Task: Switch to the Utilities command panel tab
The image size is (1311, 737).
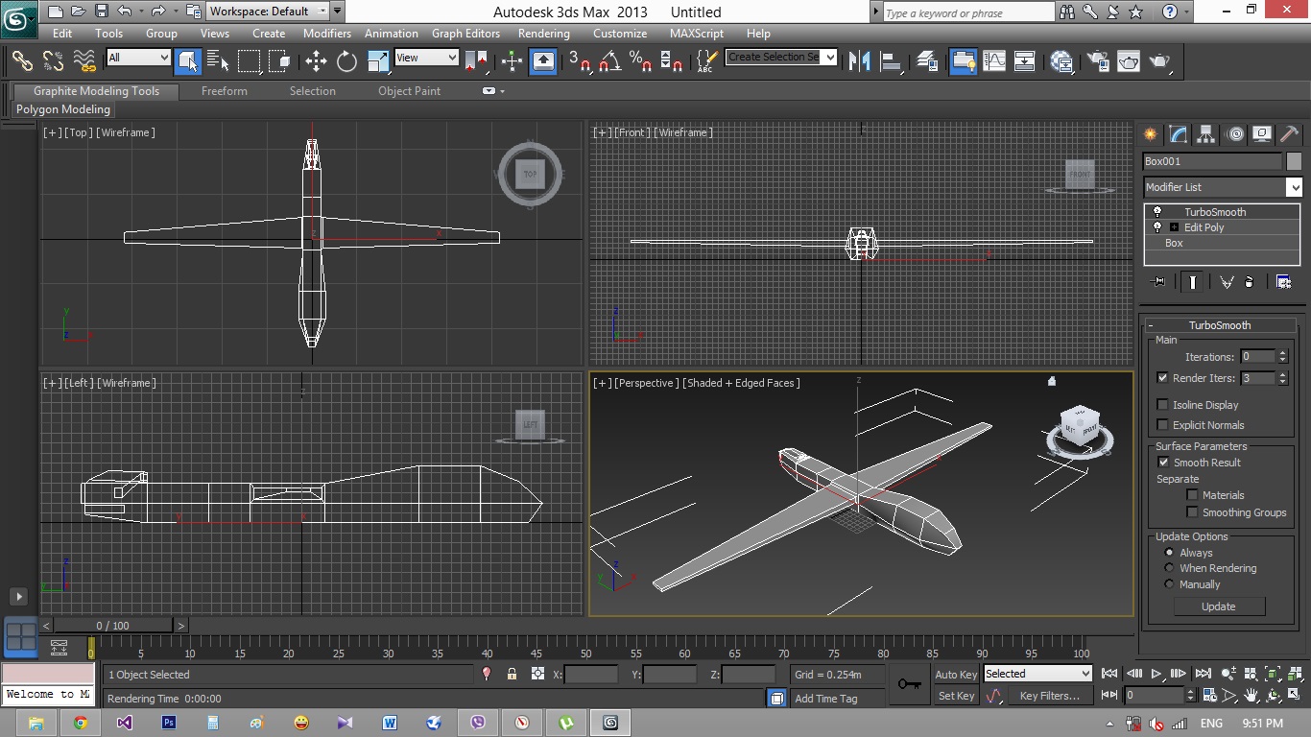Action: pos(1290,134)
